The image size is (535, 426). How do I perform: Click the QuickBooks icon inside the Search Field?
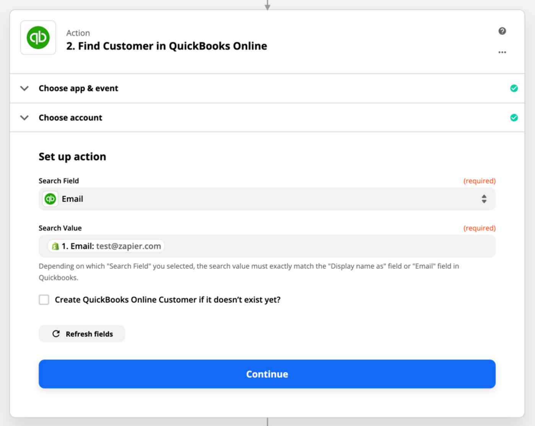pos(50,199)
